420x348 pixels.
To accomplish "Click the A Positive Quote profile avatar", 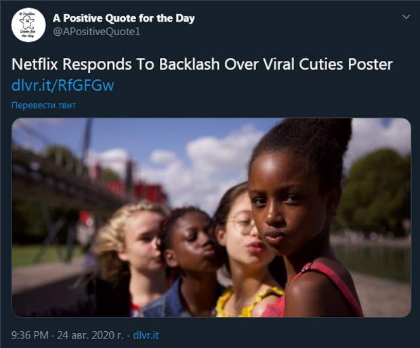I will 28,25.
